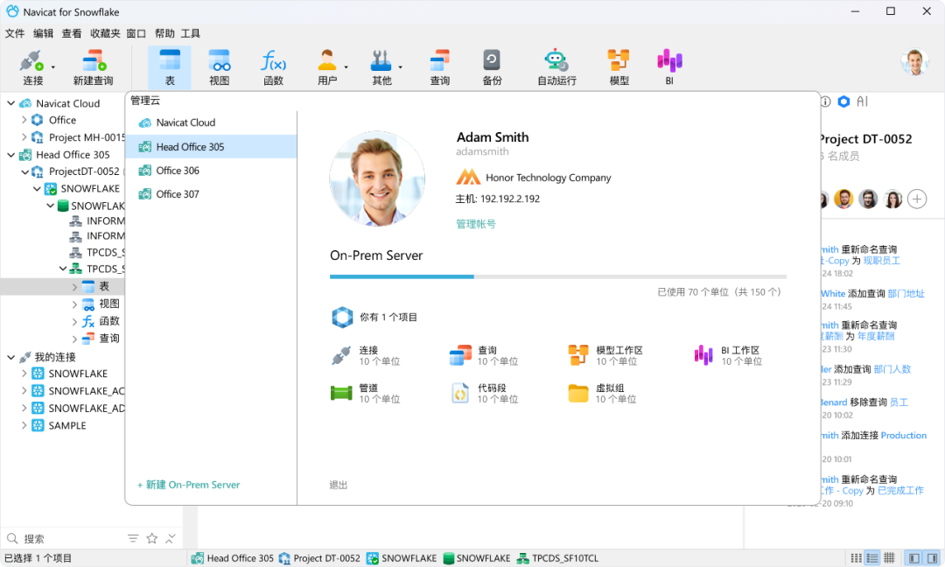The image size is (945, 567).
Task: Click Adam Smith's profile photo
Action: tap(377, 178)
